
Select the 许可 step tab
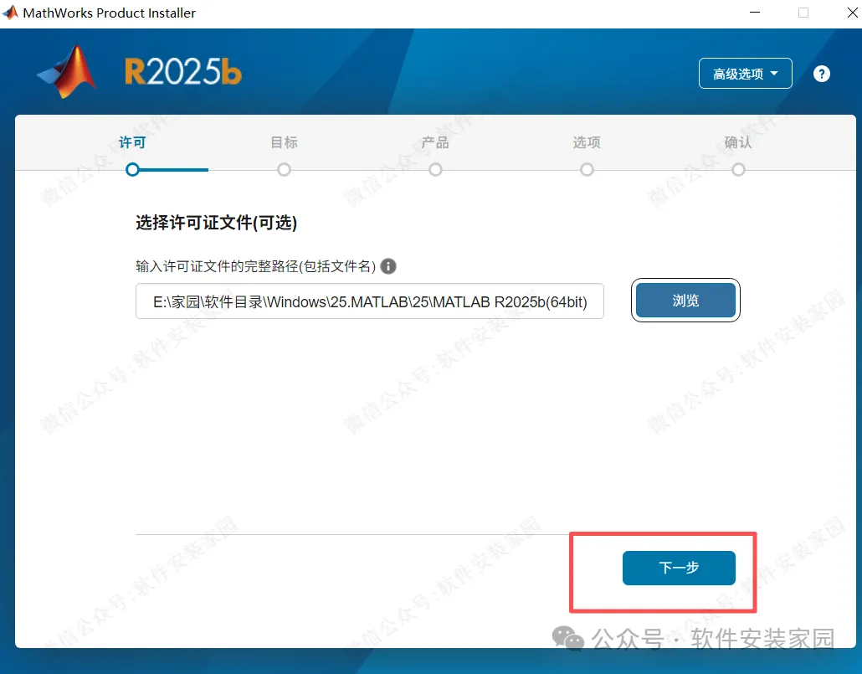pos(132,142)
